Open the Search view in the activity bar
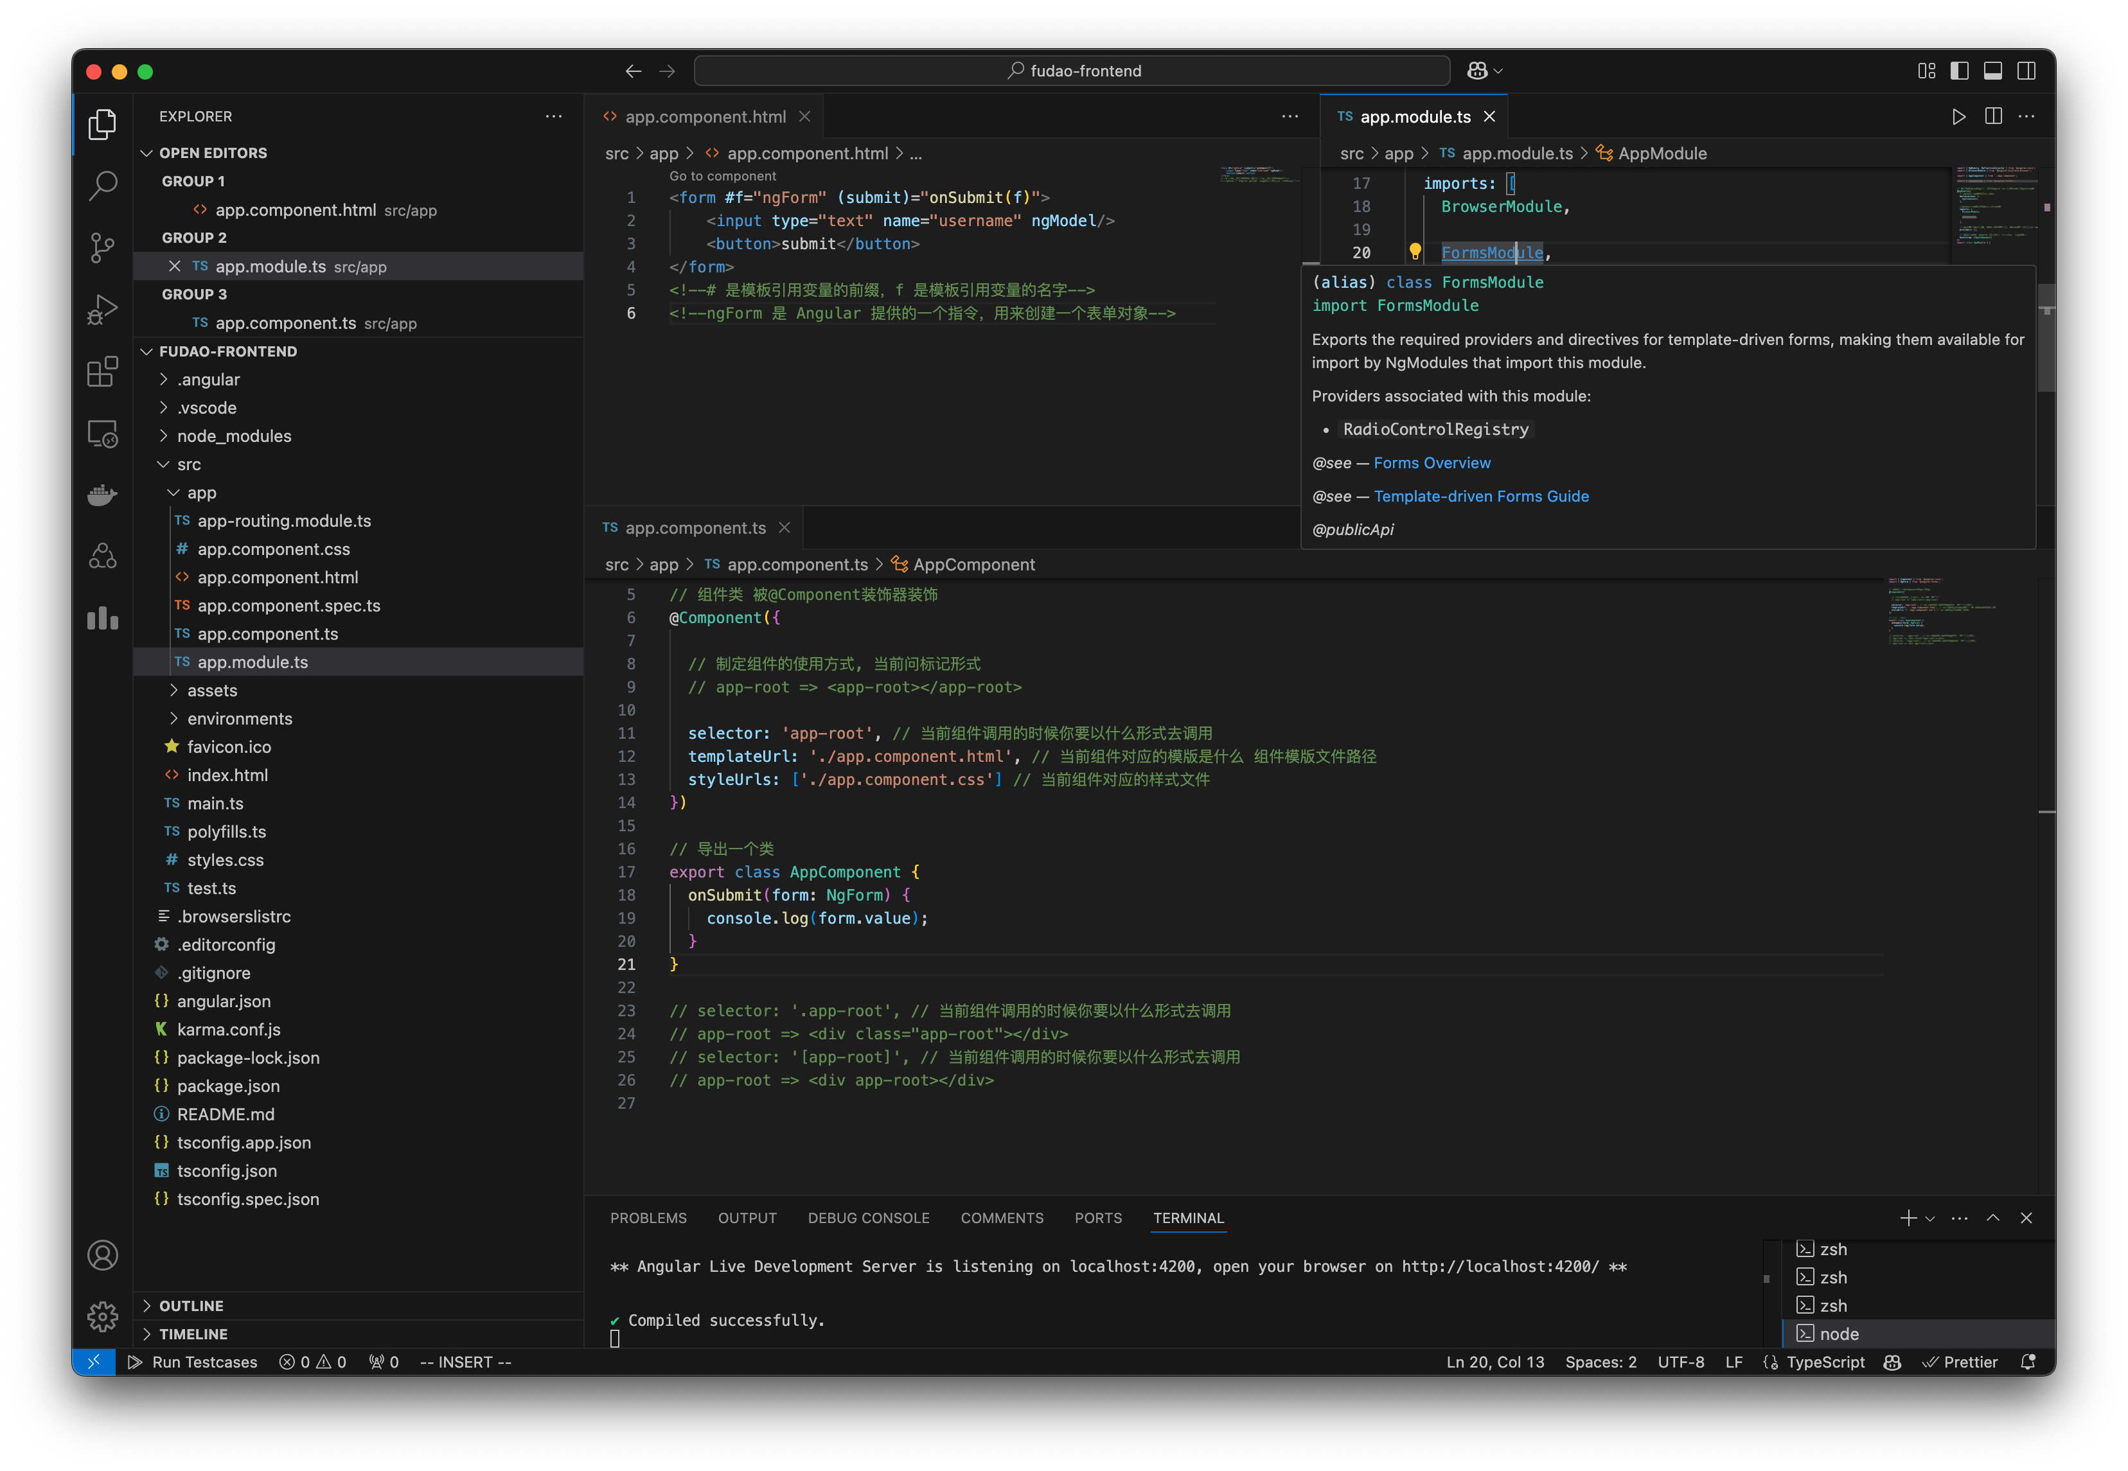 pos(102,185)
